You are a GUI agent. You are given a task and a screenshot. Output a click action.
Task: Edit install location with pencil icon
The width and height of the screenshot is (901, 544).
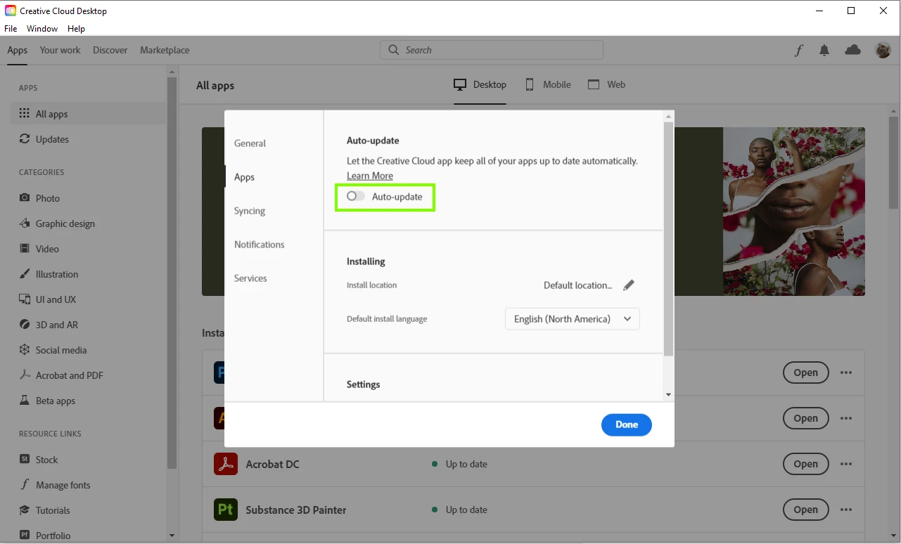629,285
